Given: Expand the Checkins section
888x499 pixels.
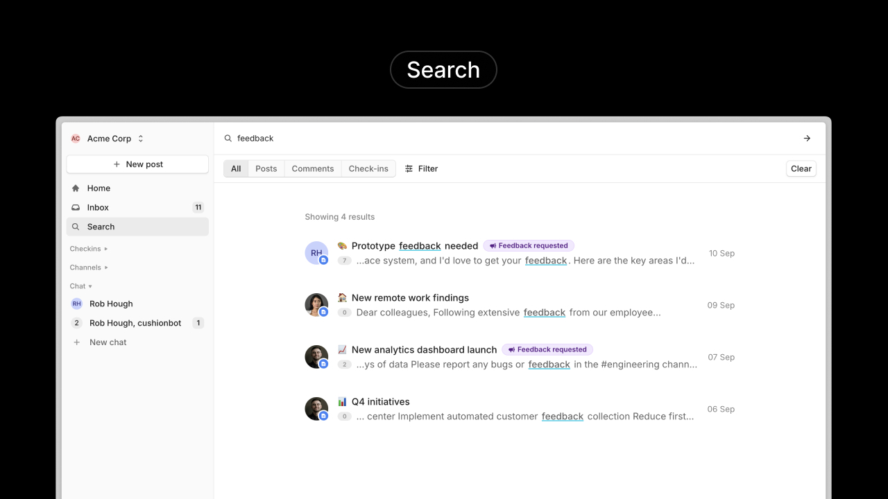Looking at the screenshot, I should 88,249.
